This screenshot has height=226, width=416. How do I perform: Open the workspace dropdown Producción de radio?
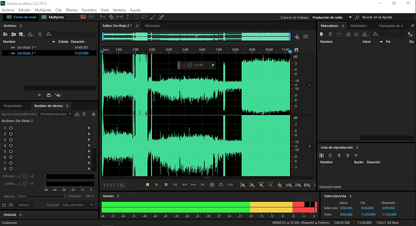(332, 17)
